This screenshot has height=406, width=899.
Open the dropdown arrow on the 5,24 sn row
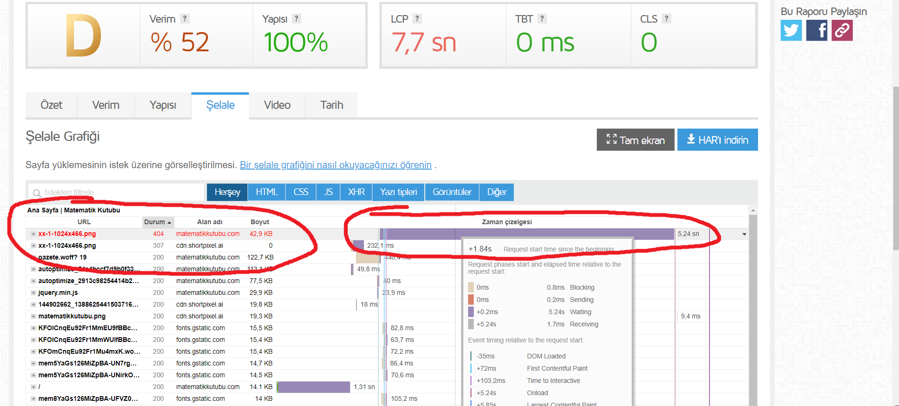(x=744, y=234)
